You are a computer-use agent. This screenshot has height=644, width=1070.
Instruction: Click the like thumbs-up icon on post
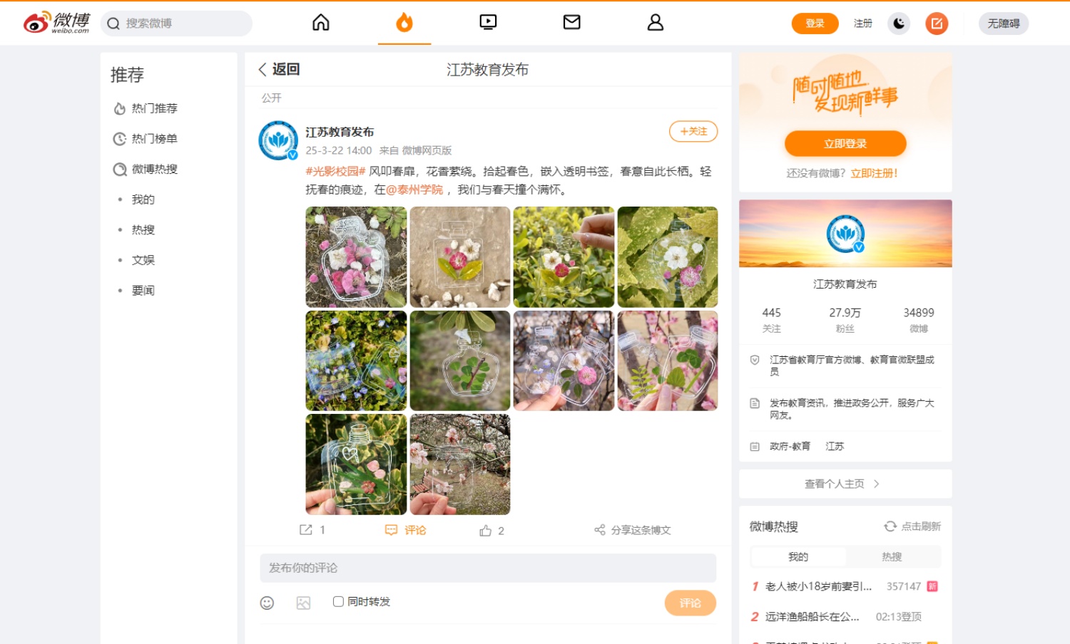click(486, 531)
